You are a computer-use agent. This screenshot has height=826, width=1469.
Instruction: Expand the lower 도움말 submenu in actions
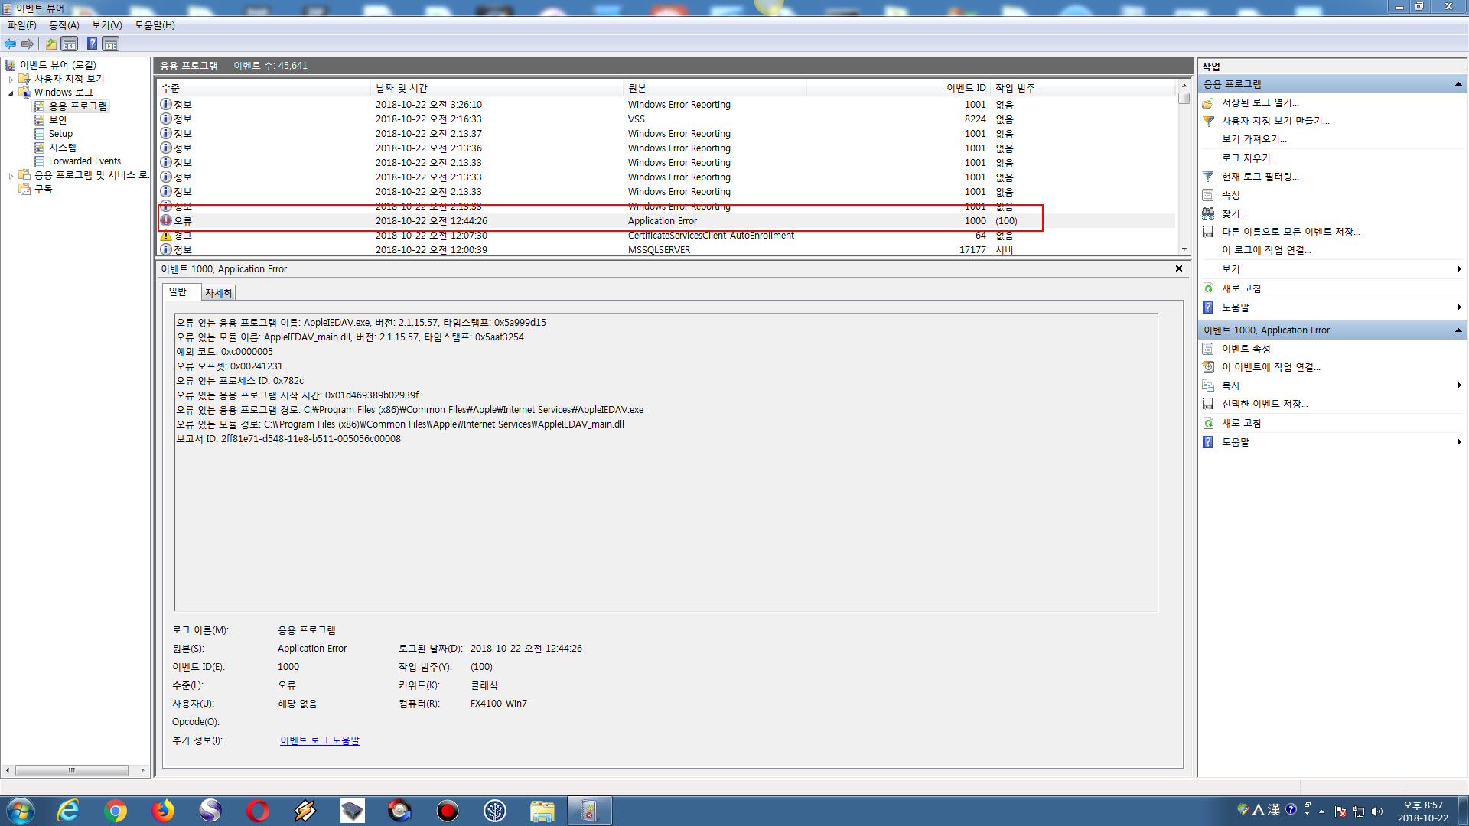1459,442
